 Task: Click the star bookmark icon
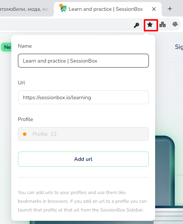[150, 25]
